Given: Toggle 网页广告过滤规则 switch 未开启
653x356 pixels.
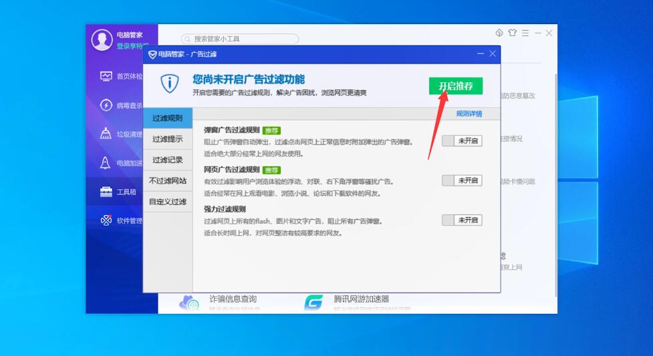Looking at the screenshot, I should [462, 180].
